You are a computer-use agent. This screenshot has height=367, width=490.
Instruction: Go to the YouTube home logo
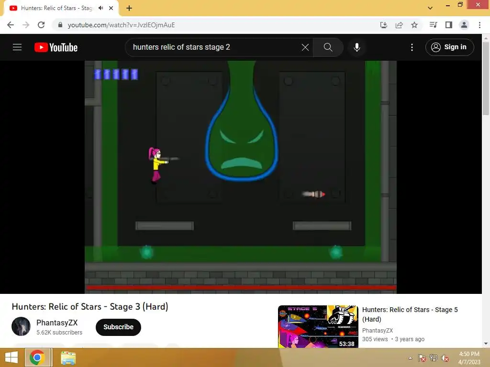[56, 47]
